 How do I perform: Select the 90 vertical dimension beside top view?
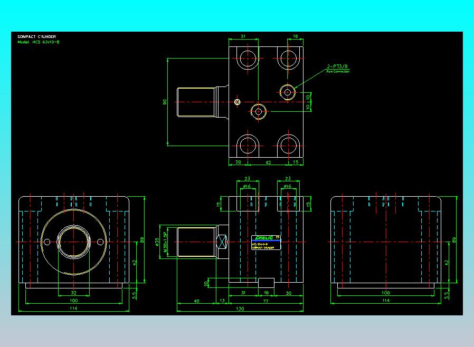(165, 102)
